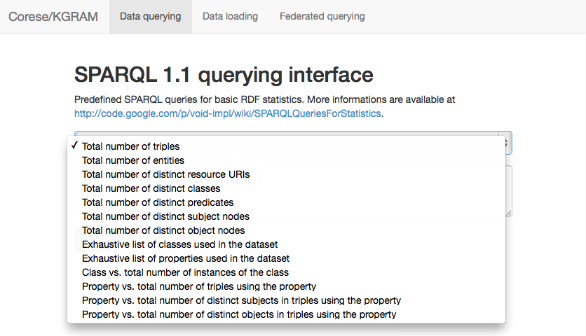Pick 'Total number of distinct object nodes'

pos(286,230)
